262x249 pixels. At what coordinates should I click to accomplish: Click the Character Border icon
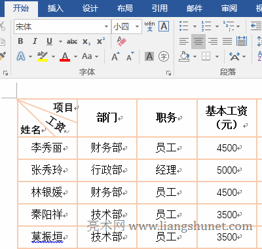164,26
